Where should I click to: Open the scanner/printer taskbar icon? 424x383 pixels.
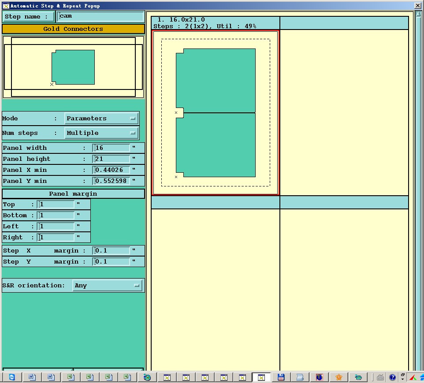click(x=300, y=377)
